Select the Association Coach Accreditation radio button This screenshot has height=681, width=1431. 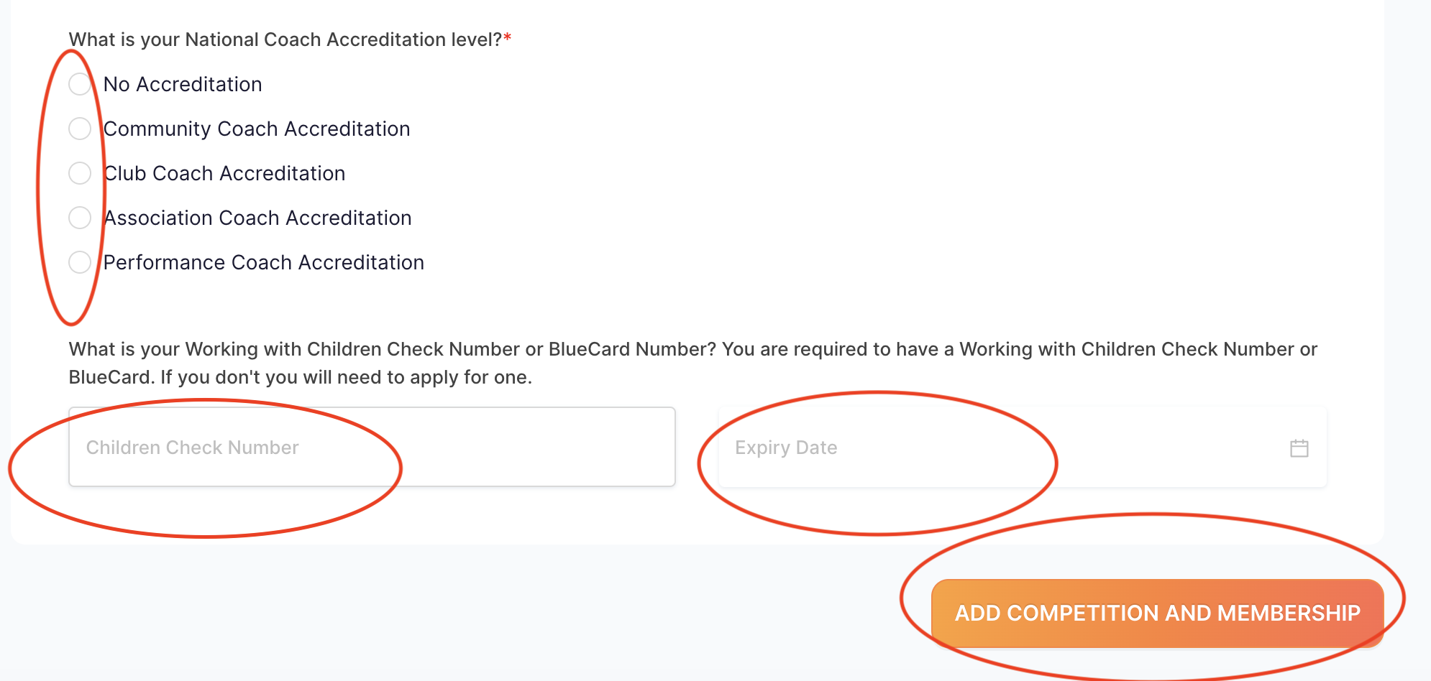pos(80,218)
